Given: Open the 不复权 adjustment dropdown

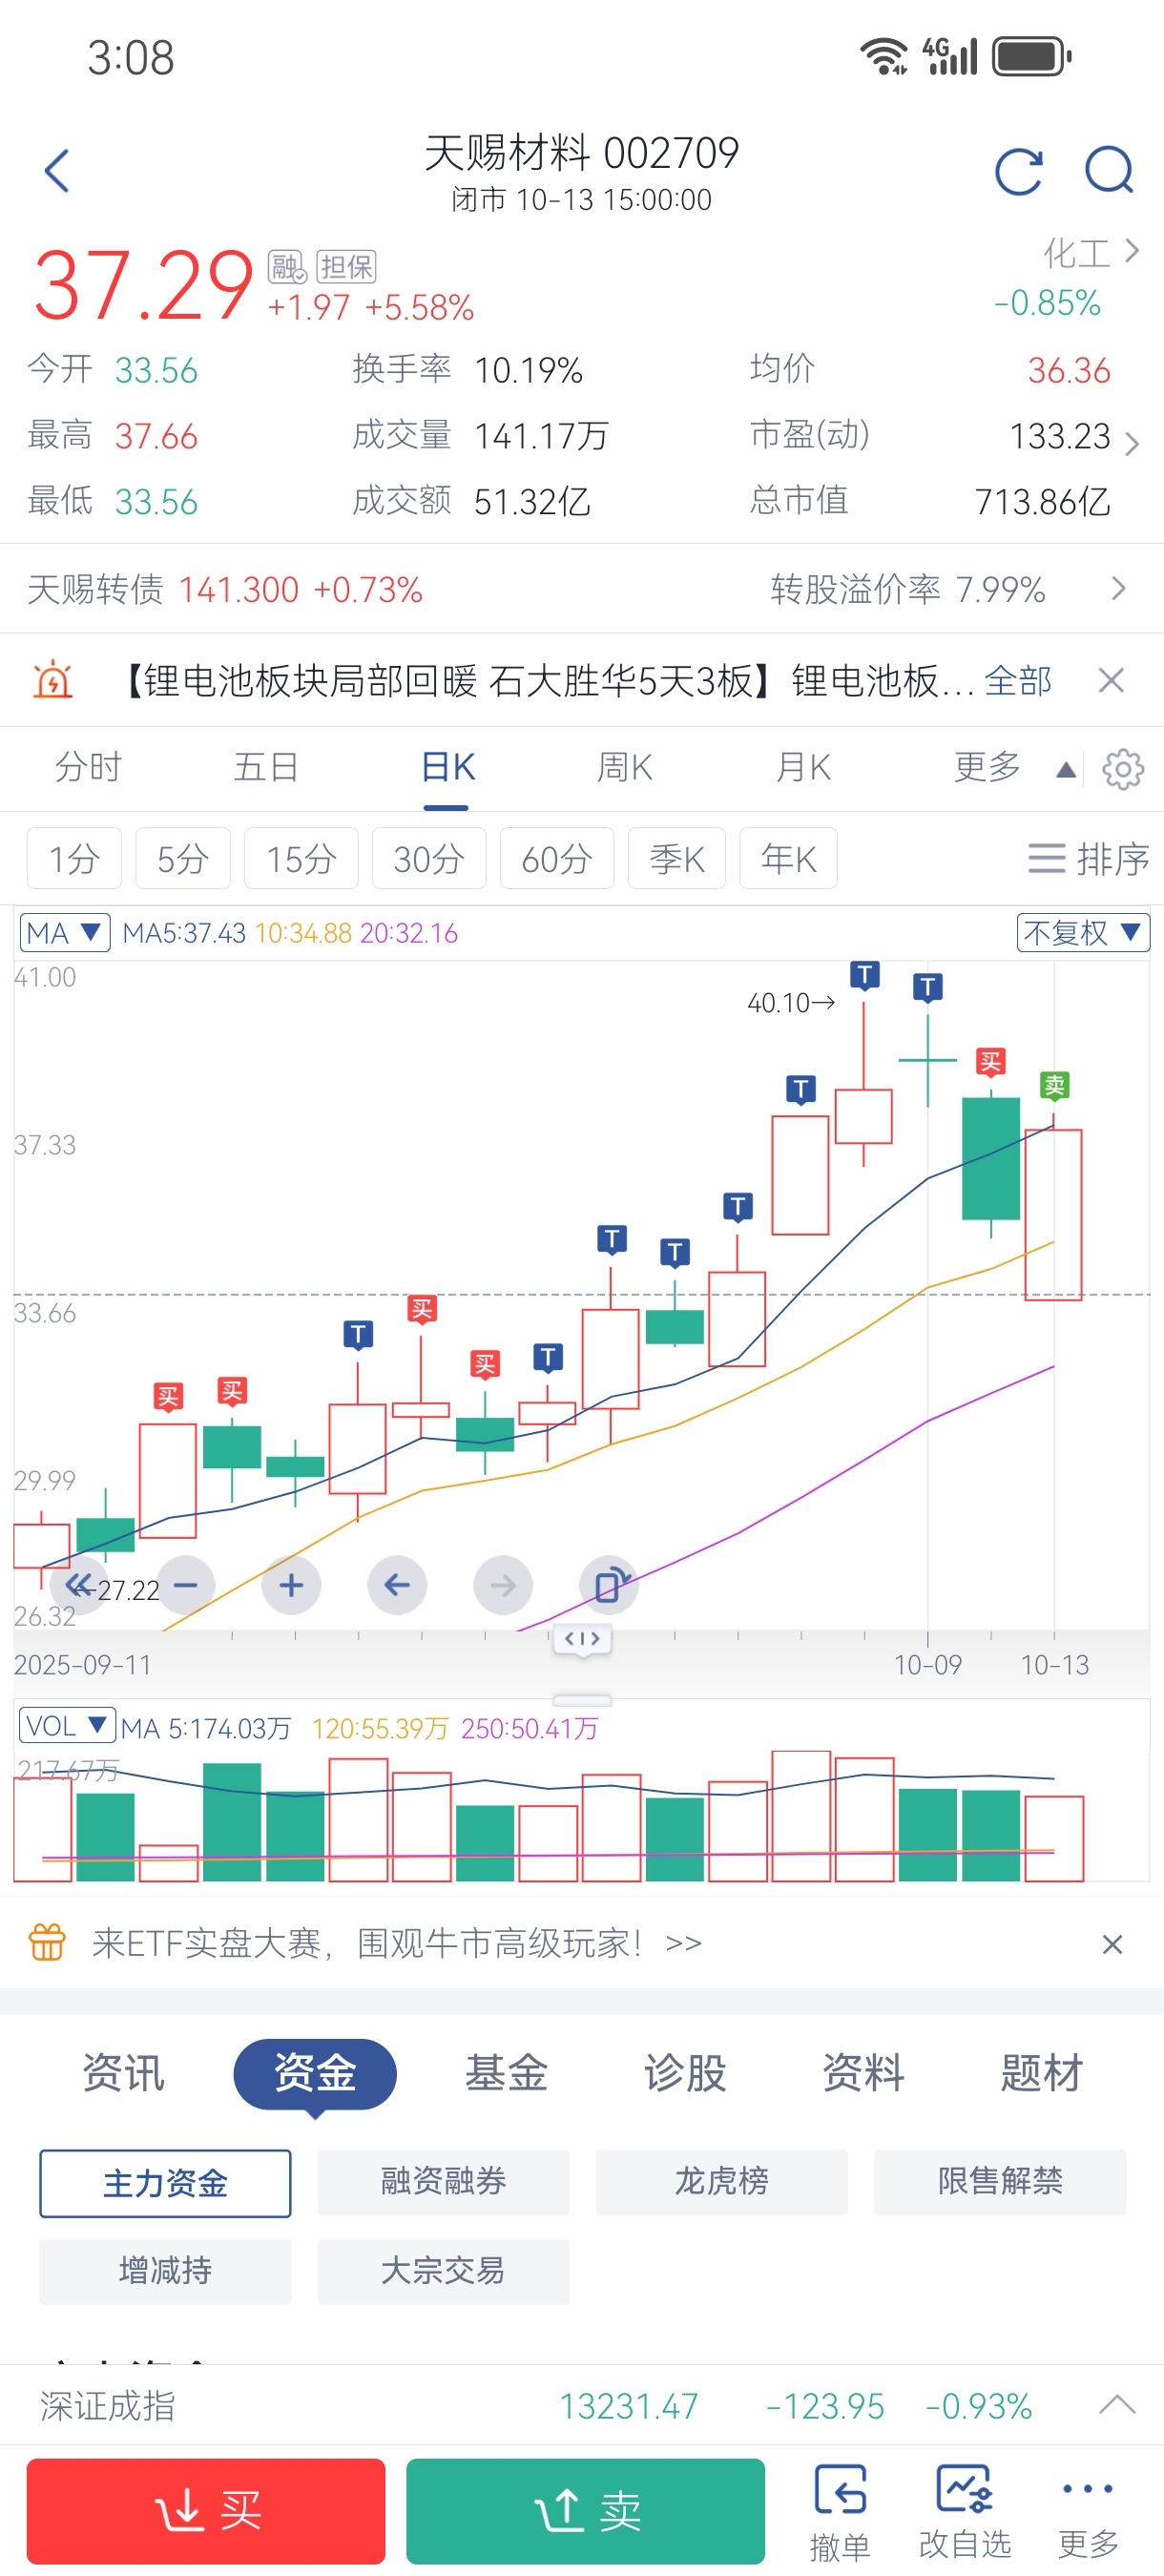Looking at the screenshot, I should (1082, 933).
